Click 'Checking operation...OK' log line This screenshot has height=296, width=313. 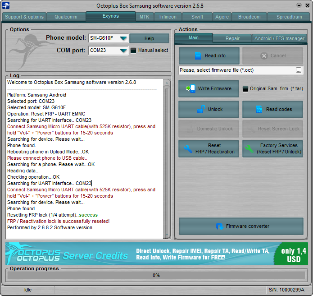click(x=33, y=177)
